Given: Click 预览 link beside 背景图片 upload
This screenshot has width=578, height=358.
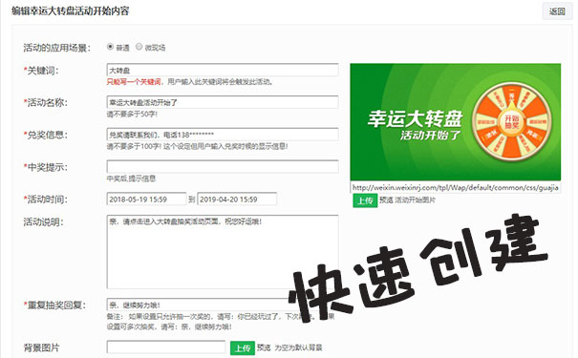Looking at the screenshot, I should coord(264,347).
